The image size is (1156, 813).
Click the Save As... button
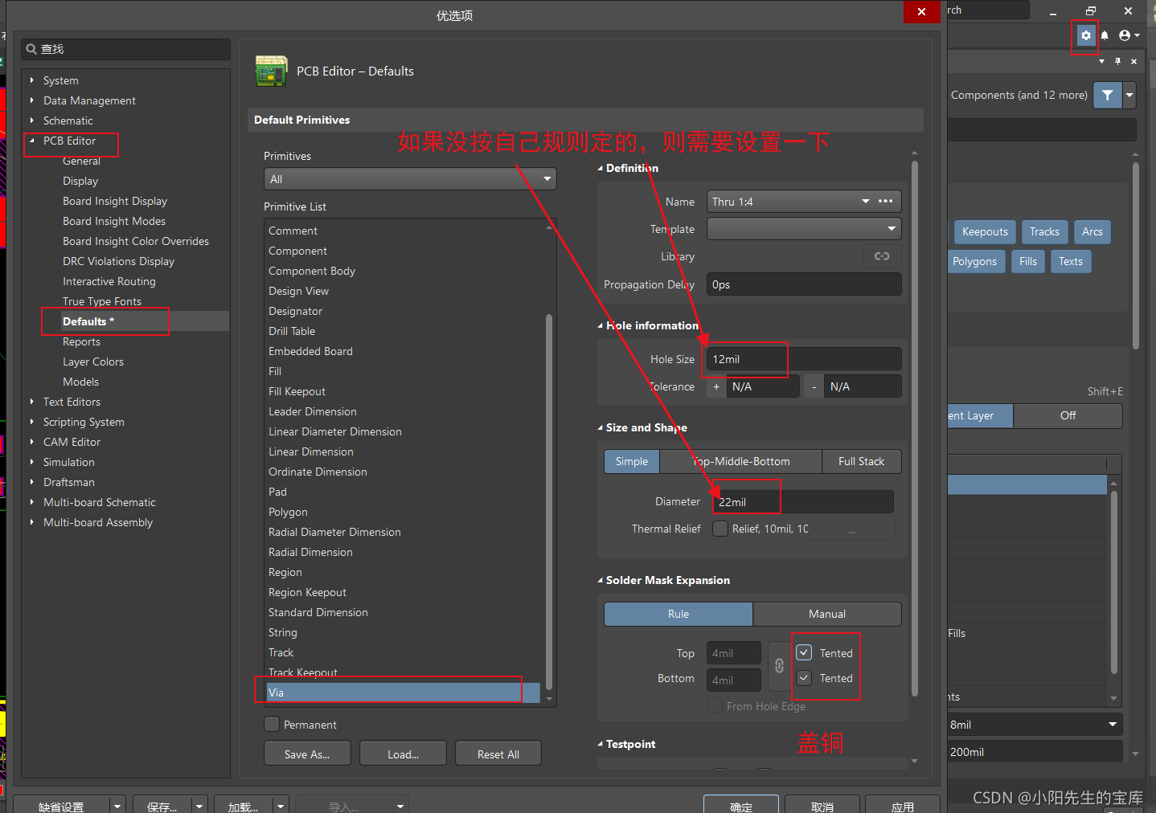[307, 754]
